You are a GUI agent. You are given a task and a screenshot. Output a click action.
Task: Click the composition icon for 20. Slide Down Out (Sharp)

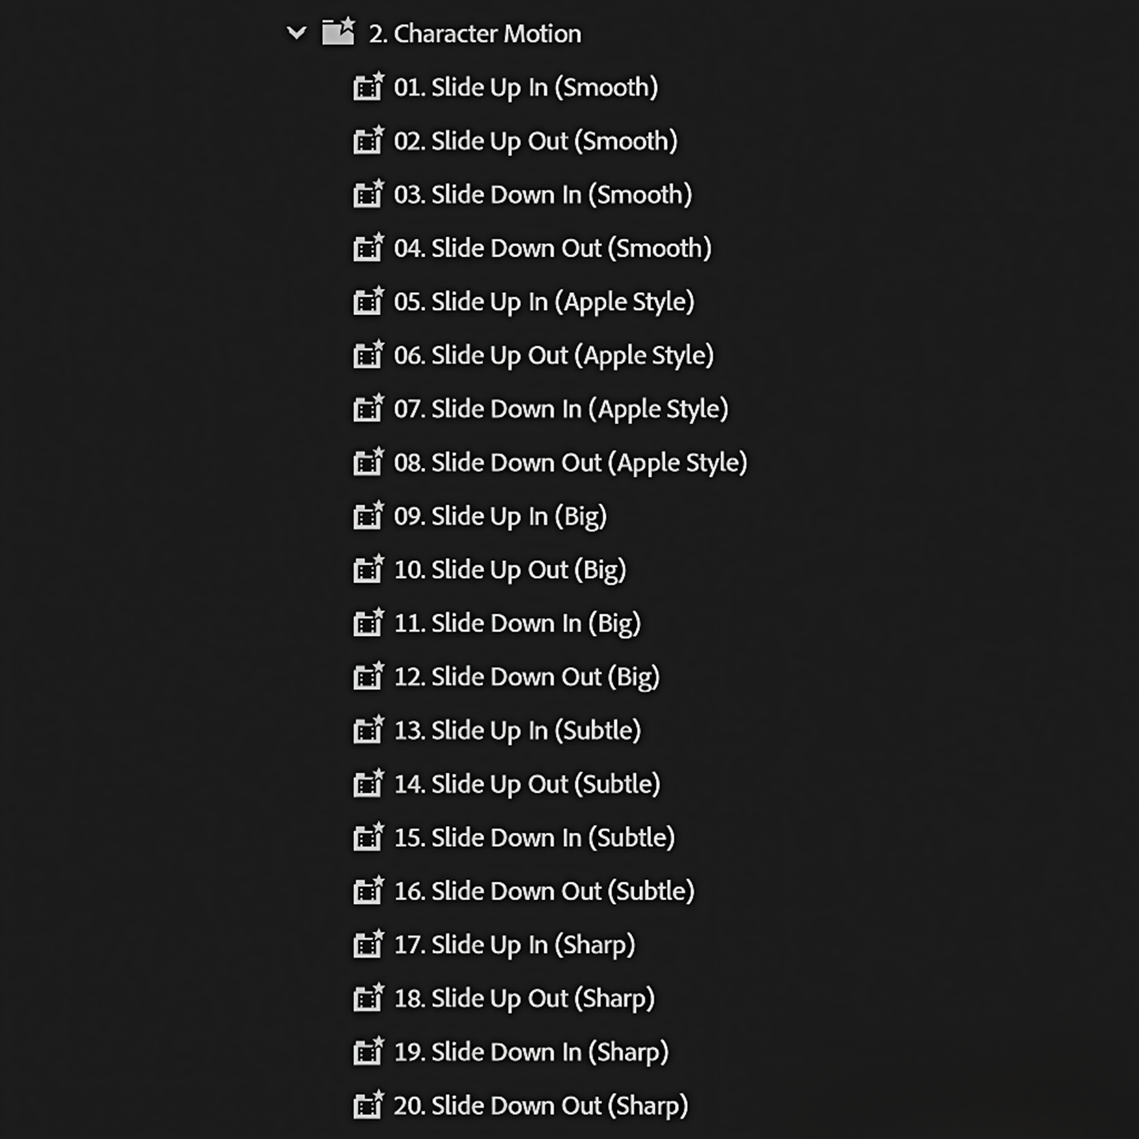tap(369, 1105)
